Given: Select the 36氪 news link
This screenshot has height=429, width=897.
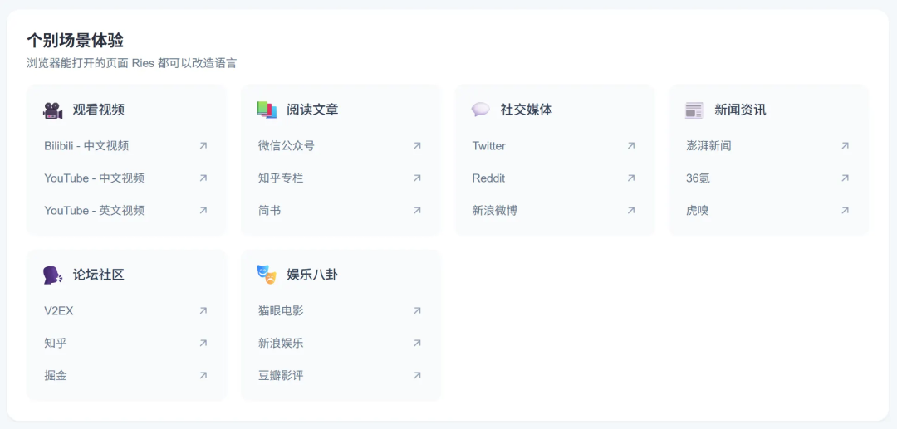Looking at the screenshot, I should tap(698, 178).
